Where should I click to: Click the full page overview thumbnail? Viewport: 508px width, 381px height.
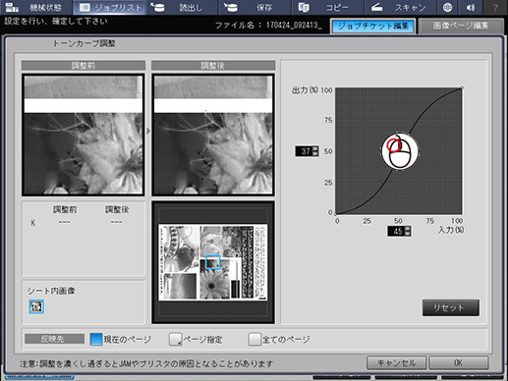[x=213, y=262]
